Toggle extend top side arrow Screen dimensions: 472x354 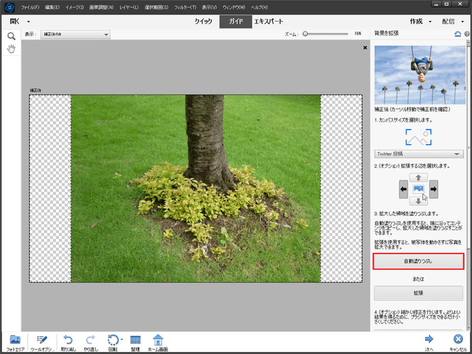[x=419, y=178]
